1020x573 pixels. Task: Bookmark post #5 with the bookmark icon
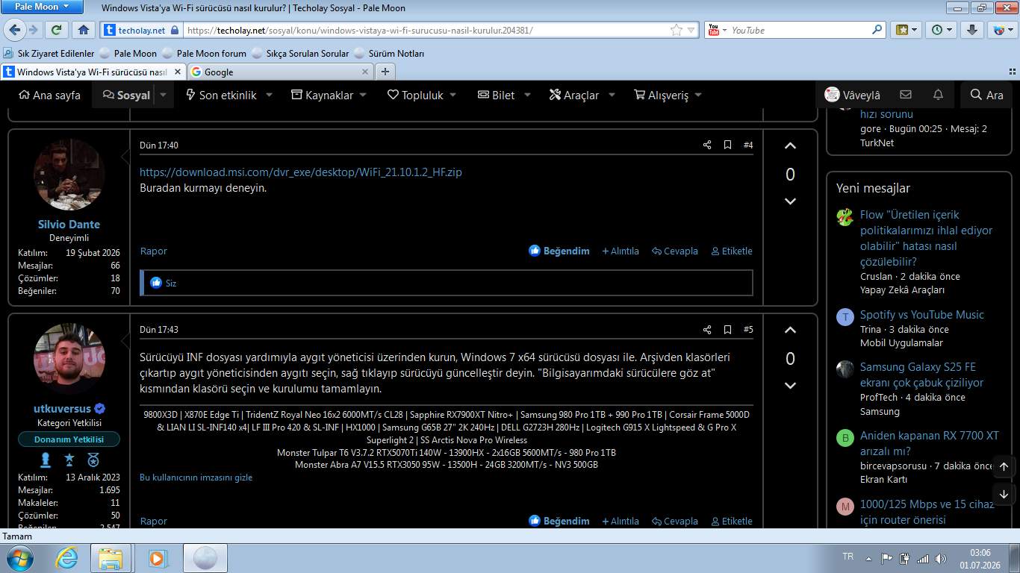click(x=727, y=329)
